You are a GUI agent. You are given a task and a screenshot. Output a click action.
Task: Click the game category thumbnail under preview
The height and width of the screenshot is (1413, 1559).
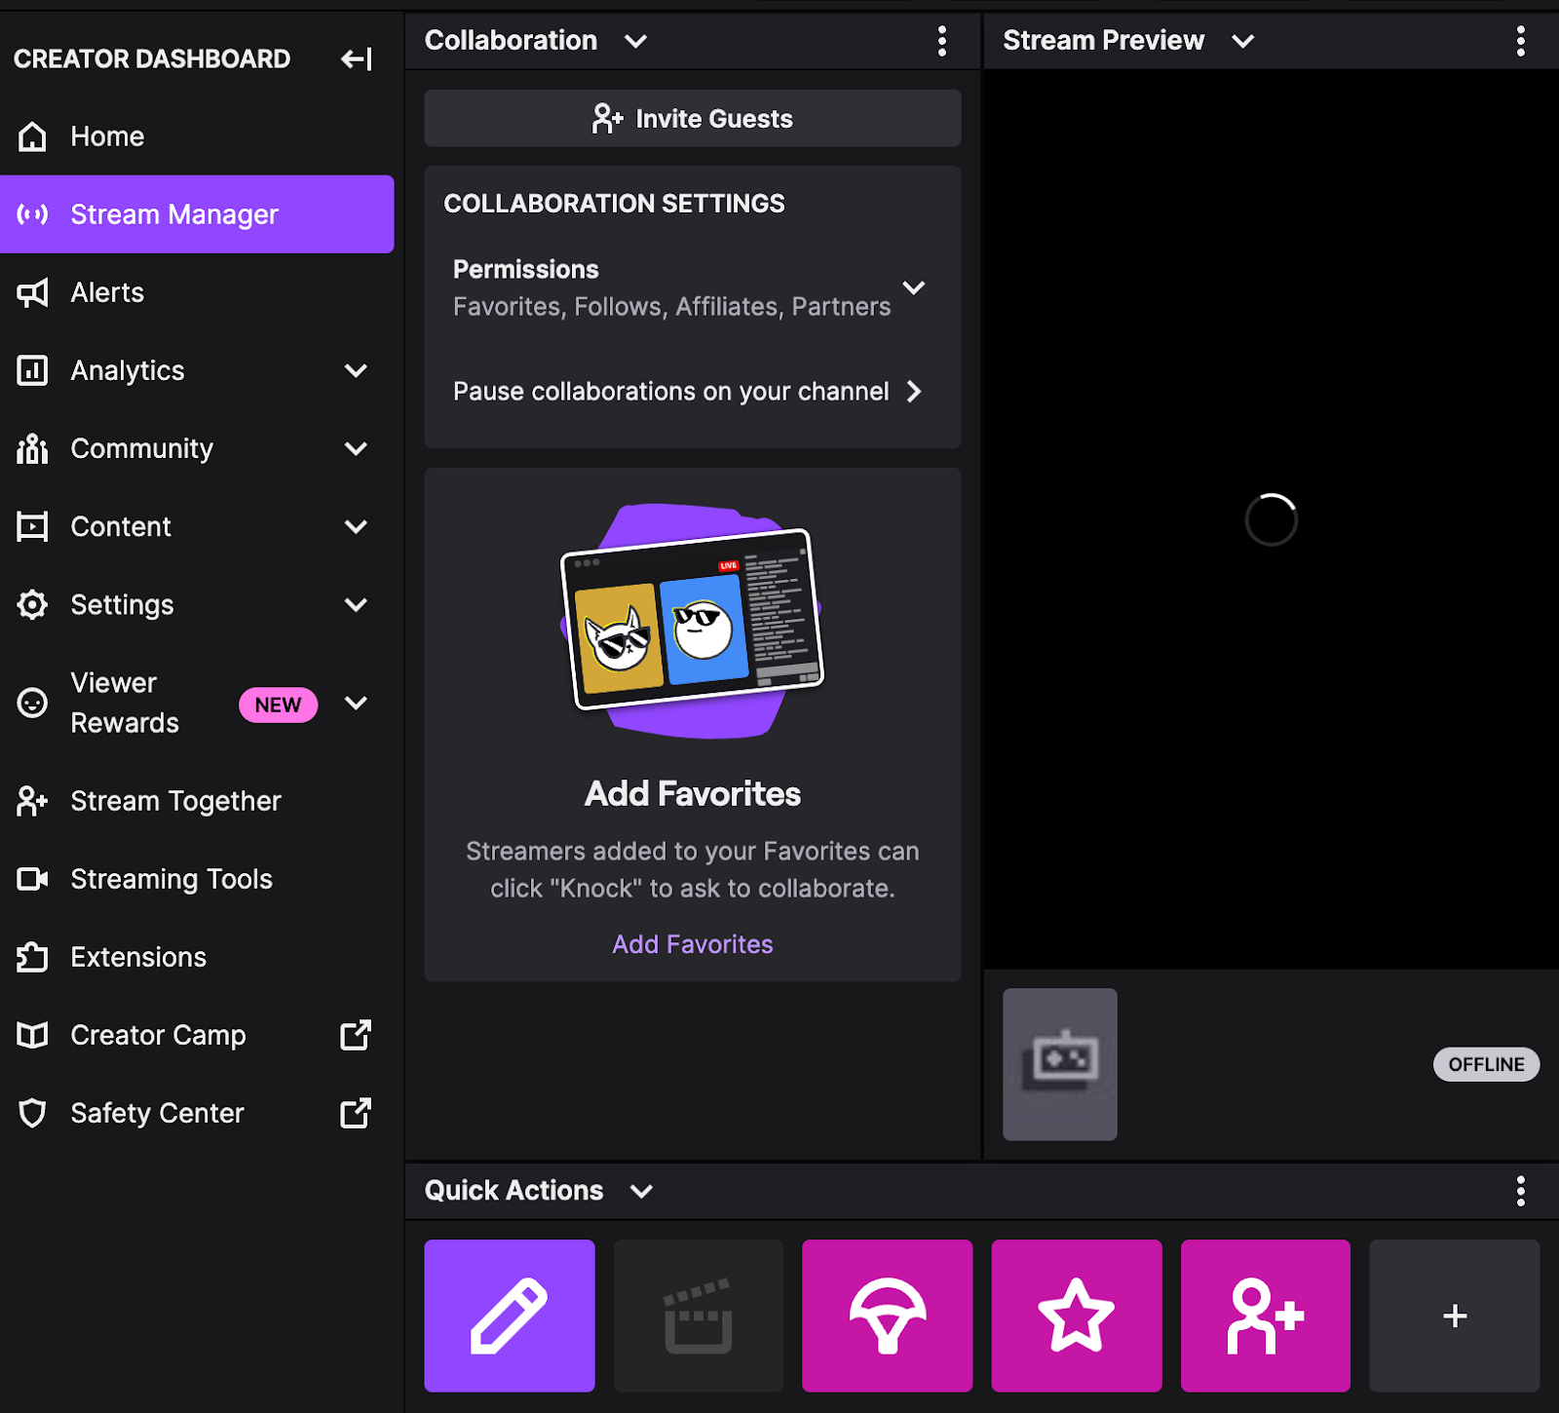[x=1060, y=1064]
